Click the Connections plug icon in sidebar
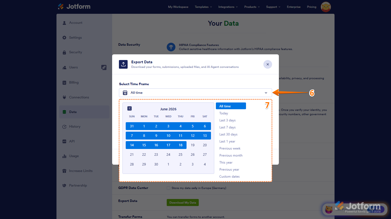The width and height of the screenshot is (391, 219). coord(64,97)
